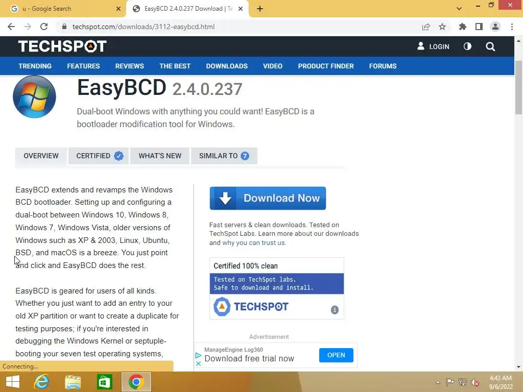Open THE BEST in the nav bar
Image resolution: width=523 pixels, height=392 pixels.
coord(175,66)
